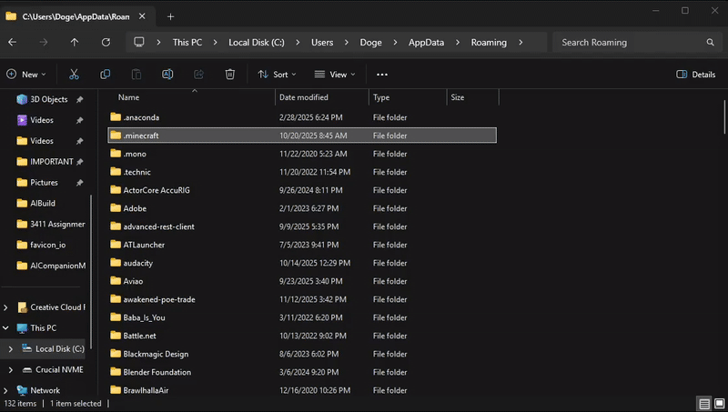Expand Creative Cloud Files tree node
728x412 pixels.
point(5,307)
